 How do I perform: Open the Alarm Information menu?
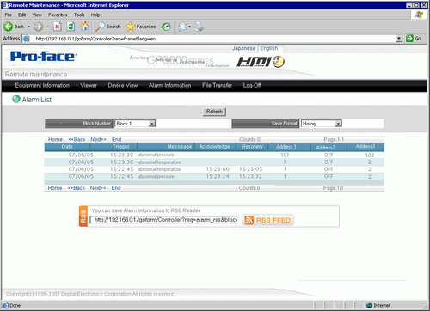click(169, 85)
